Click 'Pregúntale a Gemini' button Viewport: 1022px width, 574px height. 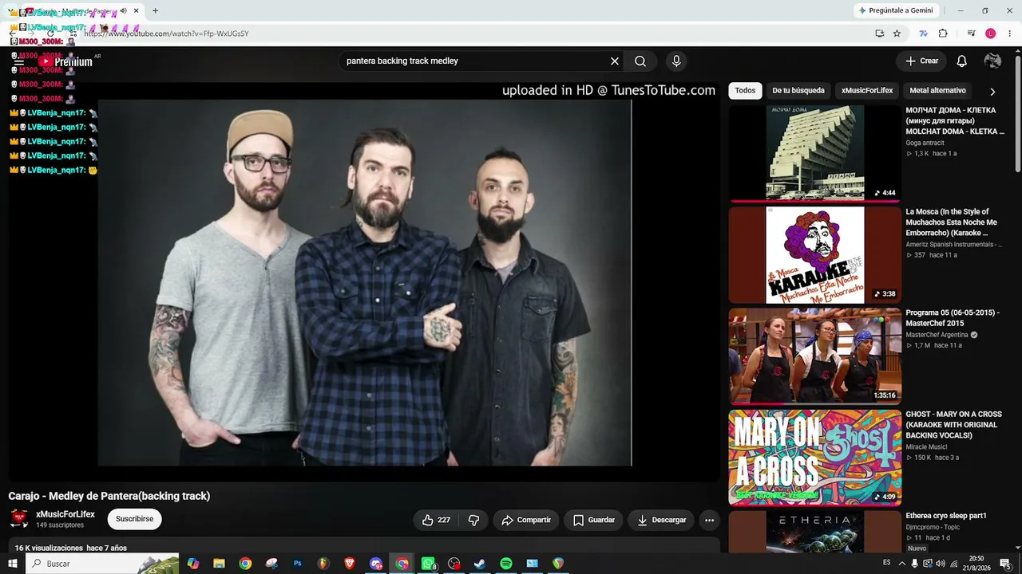895,10
